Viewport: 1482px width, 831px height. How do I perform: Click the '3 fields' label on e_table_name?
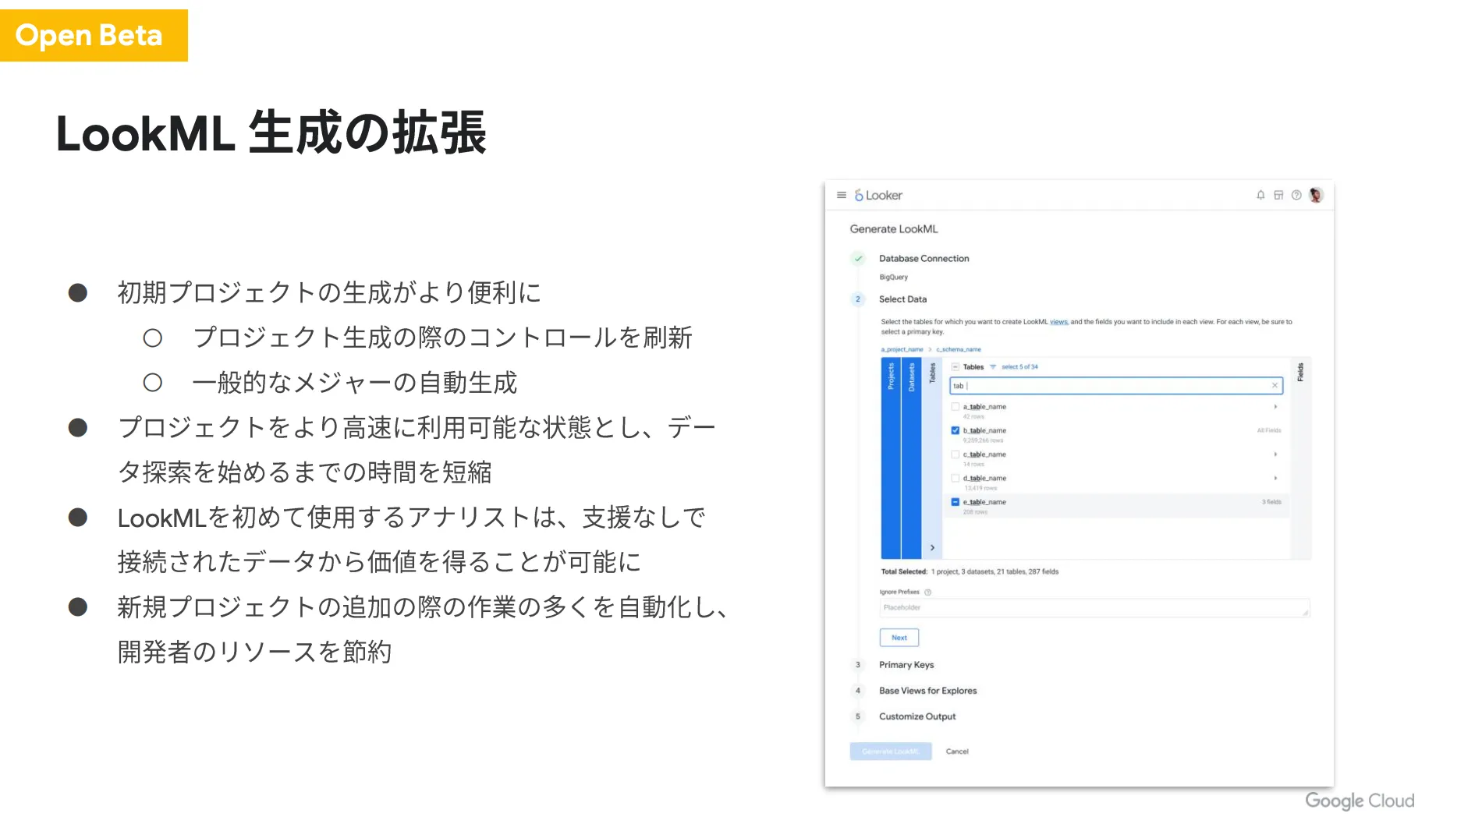(x=1271, y=502)
